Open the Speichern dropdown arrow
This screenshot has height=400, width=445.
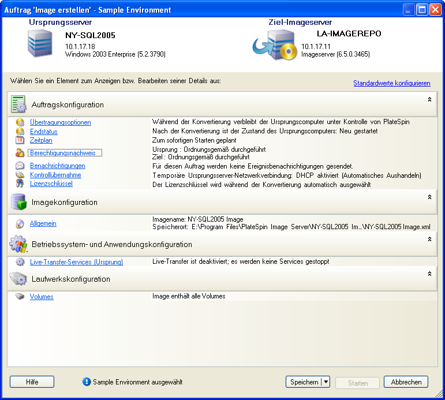(326, 382)
